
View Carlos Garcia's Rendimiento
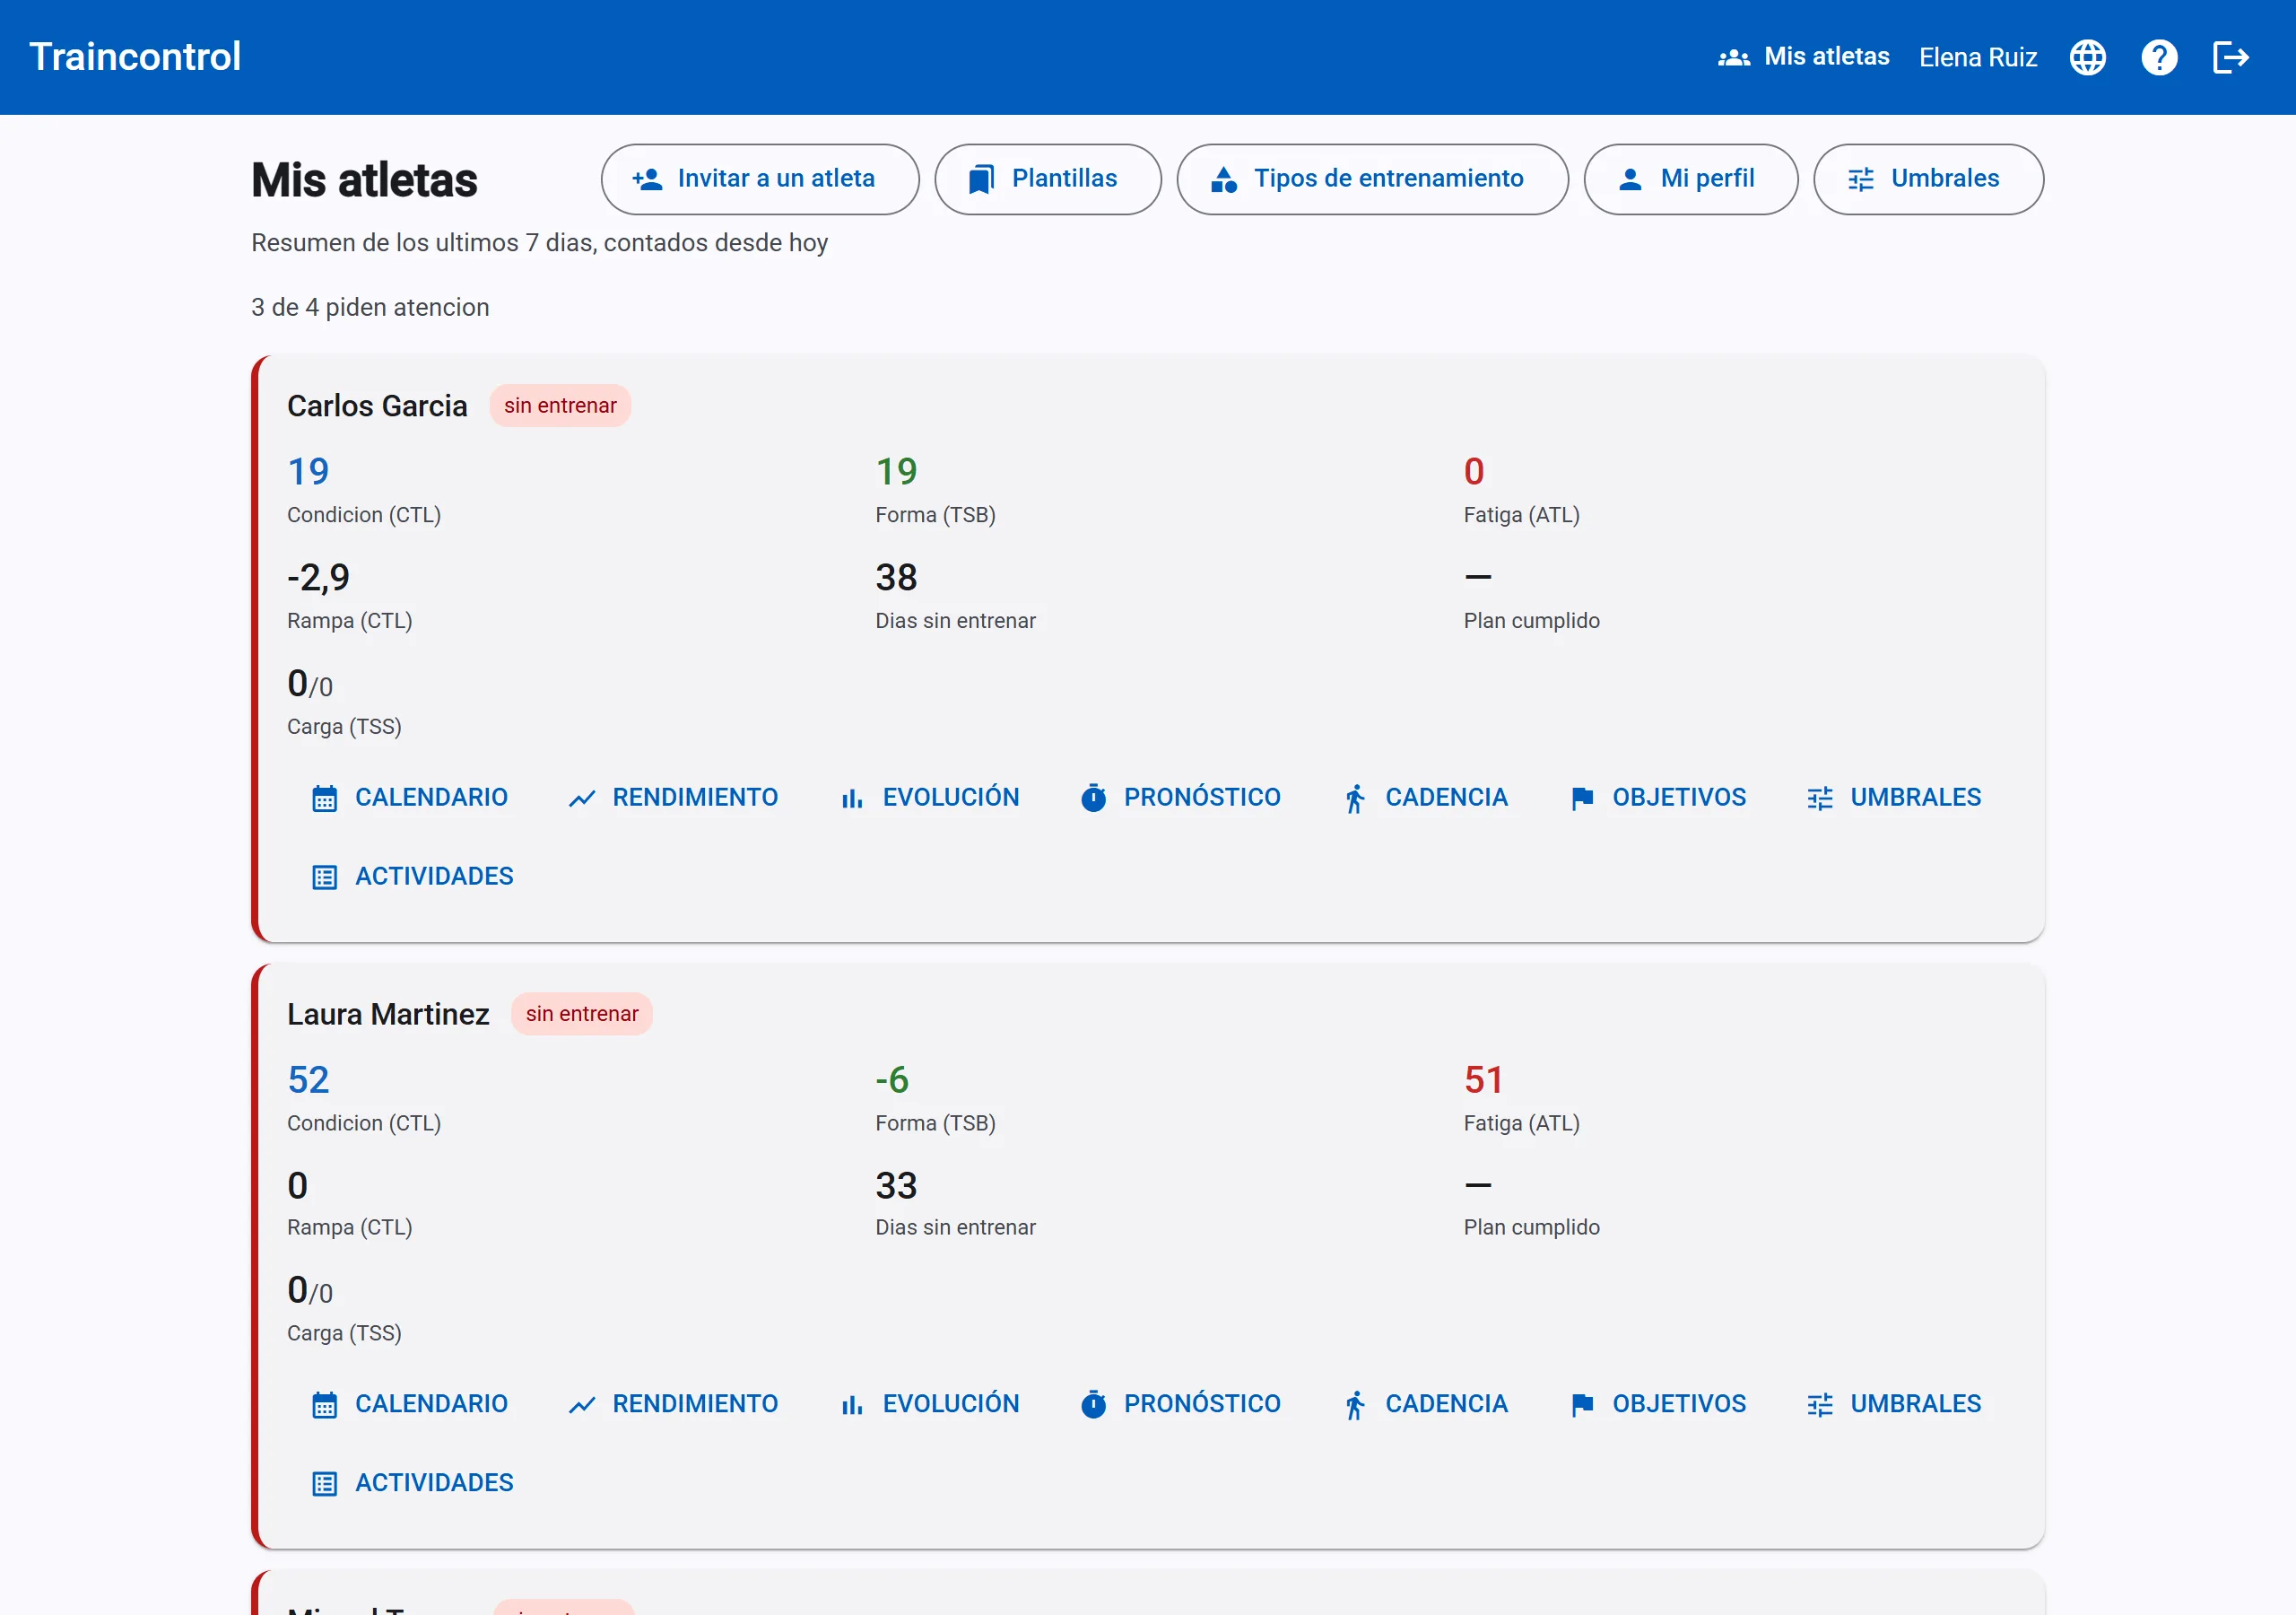(673, 798)
